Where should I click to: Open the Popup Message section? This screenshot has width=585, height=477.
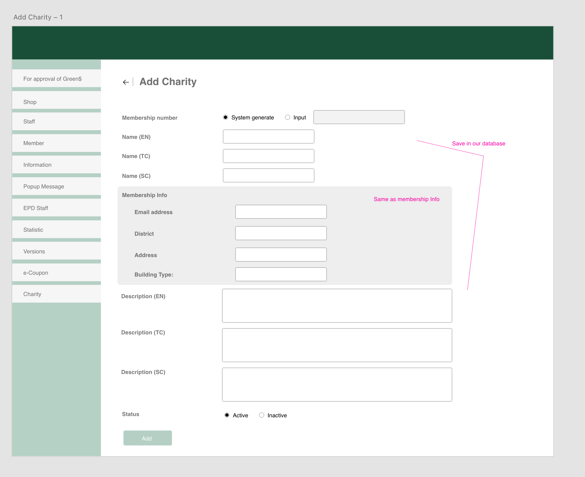point(56,186)
